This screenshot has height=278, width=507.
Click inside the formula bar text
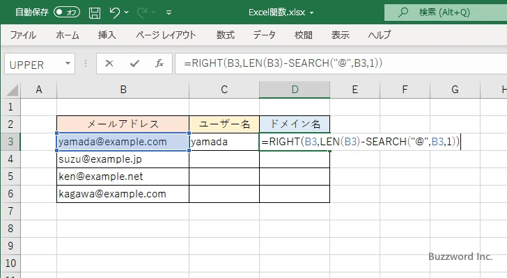tap(283, 63)
